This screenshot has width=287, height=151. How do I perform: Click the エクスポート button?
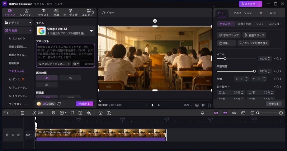click(250, 4)
